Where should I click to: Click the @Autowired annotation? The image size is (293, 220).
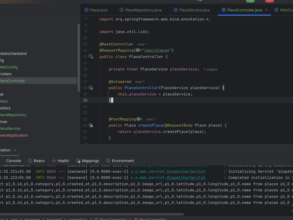coord(120,82)
